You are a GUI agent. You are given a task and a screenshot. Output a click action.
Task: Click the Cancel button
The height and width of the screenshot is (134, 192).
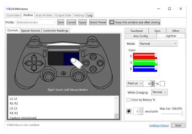(71, 22)
